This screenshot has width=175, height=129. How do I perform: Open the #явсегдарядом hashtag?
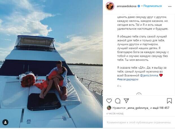(127, 79)
